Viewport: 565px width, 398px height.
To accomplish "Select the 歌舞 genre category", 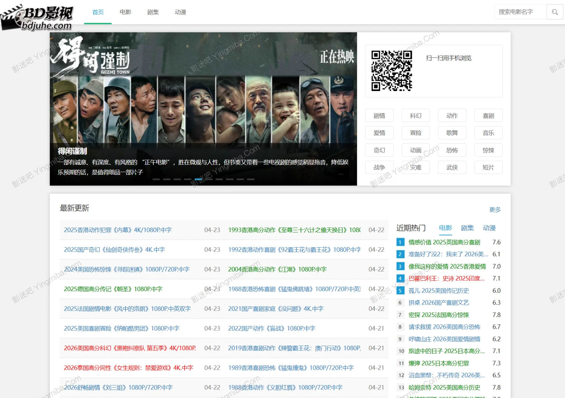I will 452,133.
